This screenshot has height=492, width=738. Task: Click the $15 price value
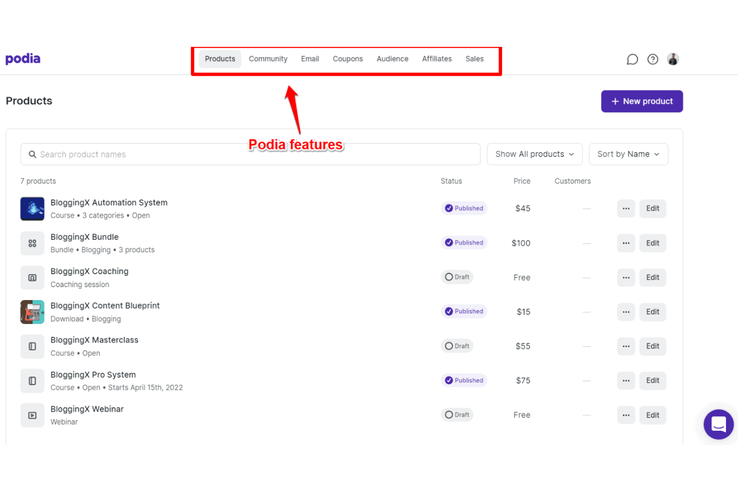(524, 312)
